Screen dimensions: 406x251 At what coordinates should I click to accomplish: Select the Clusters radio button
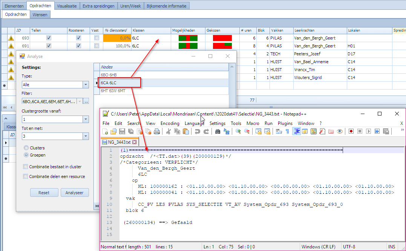pyautogui.click(x=26, y=148)
